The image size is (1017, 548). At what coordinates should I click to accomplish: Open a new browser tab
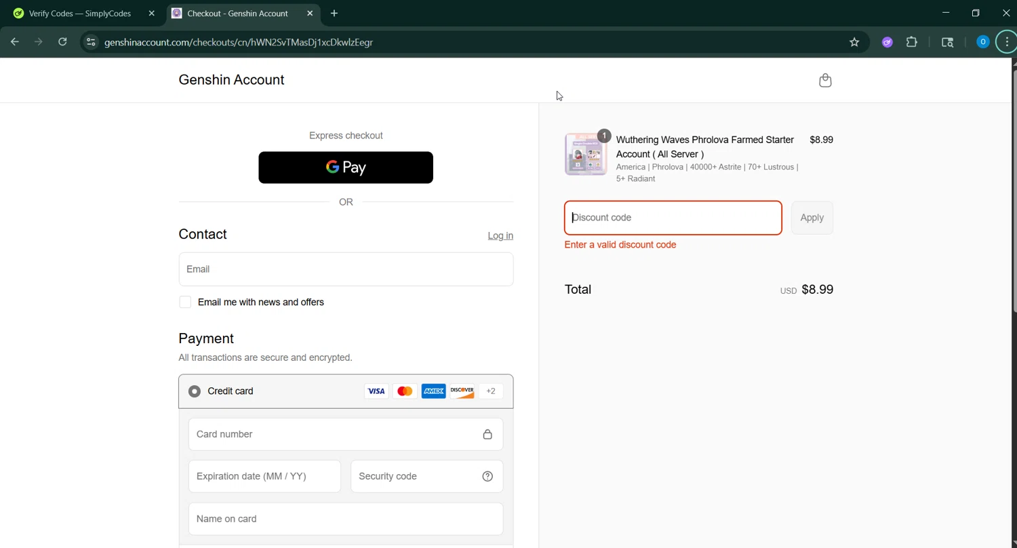click(x=334, y=13)
